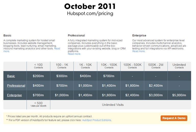The height and width of the screenshot is (132, 196).
Task: Click Read more under Professional description
Action: click(74, 54)
